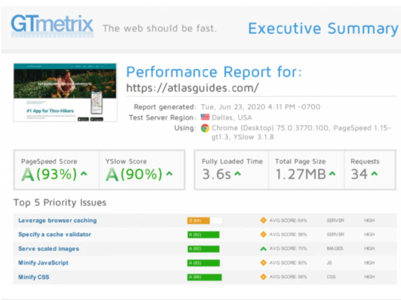Click the Dallas, USA server region text
This screenshot has height=300, width=401.
coord(232,118)
